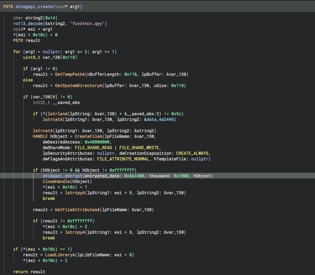Select the lpFileName label in GetFileAttributesA
The height and width of the screenshot is (275, 315).
coord(114,210)
